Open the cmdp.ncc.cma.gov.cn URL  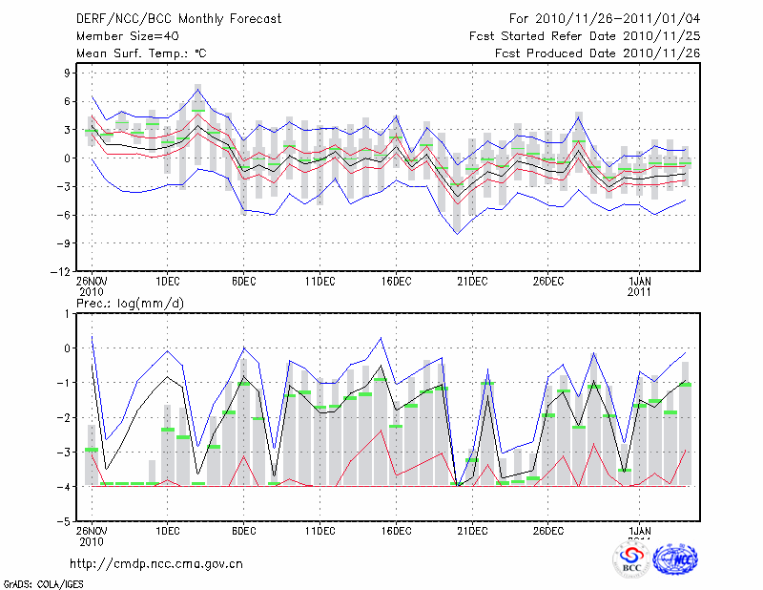156,563
